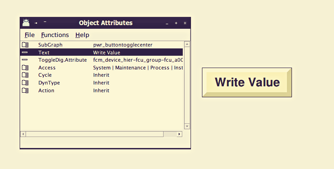Viewport: 334px width, 169px height.
Task: Click the ToggleDig.Attribute row icon
Action: pos(25,60)
